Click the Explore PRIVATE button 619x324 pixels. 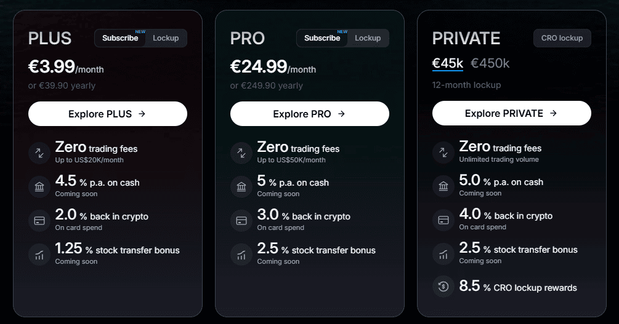[x=512, y=113]
